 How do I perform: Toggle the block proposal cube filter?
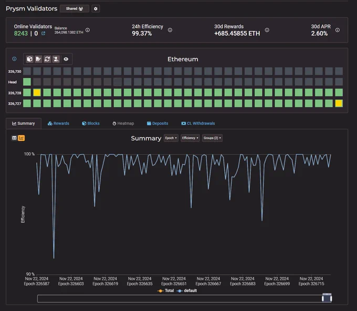click(x=29, y=59)
